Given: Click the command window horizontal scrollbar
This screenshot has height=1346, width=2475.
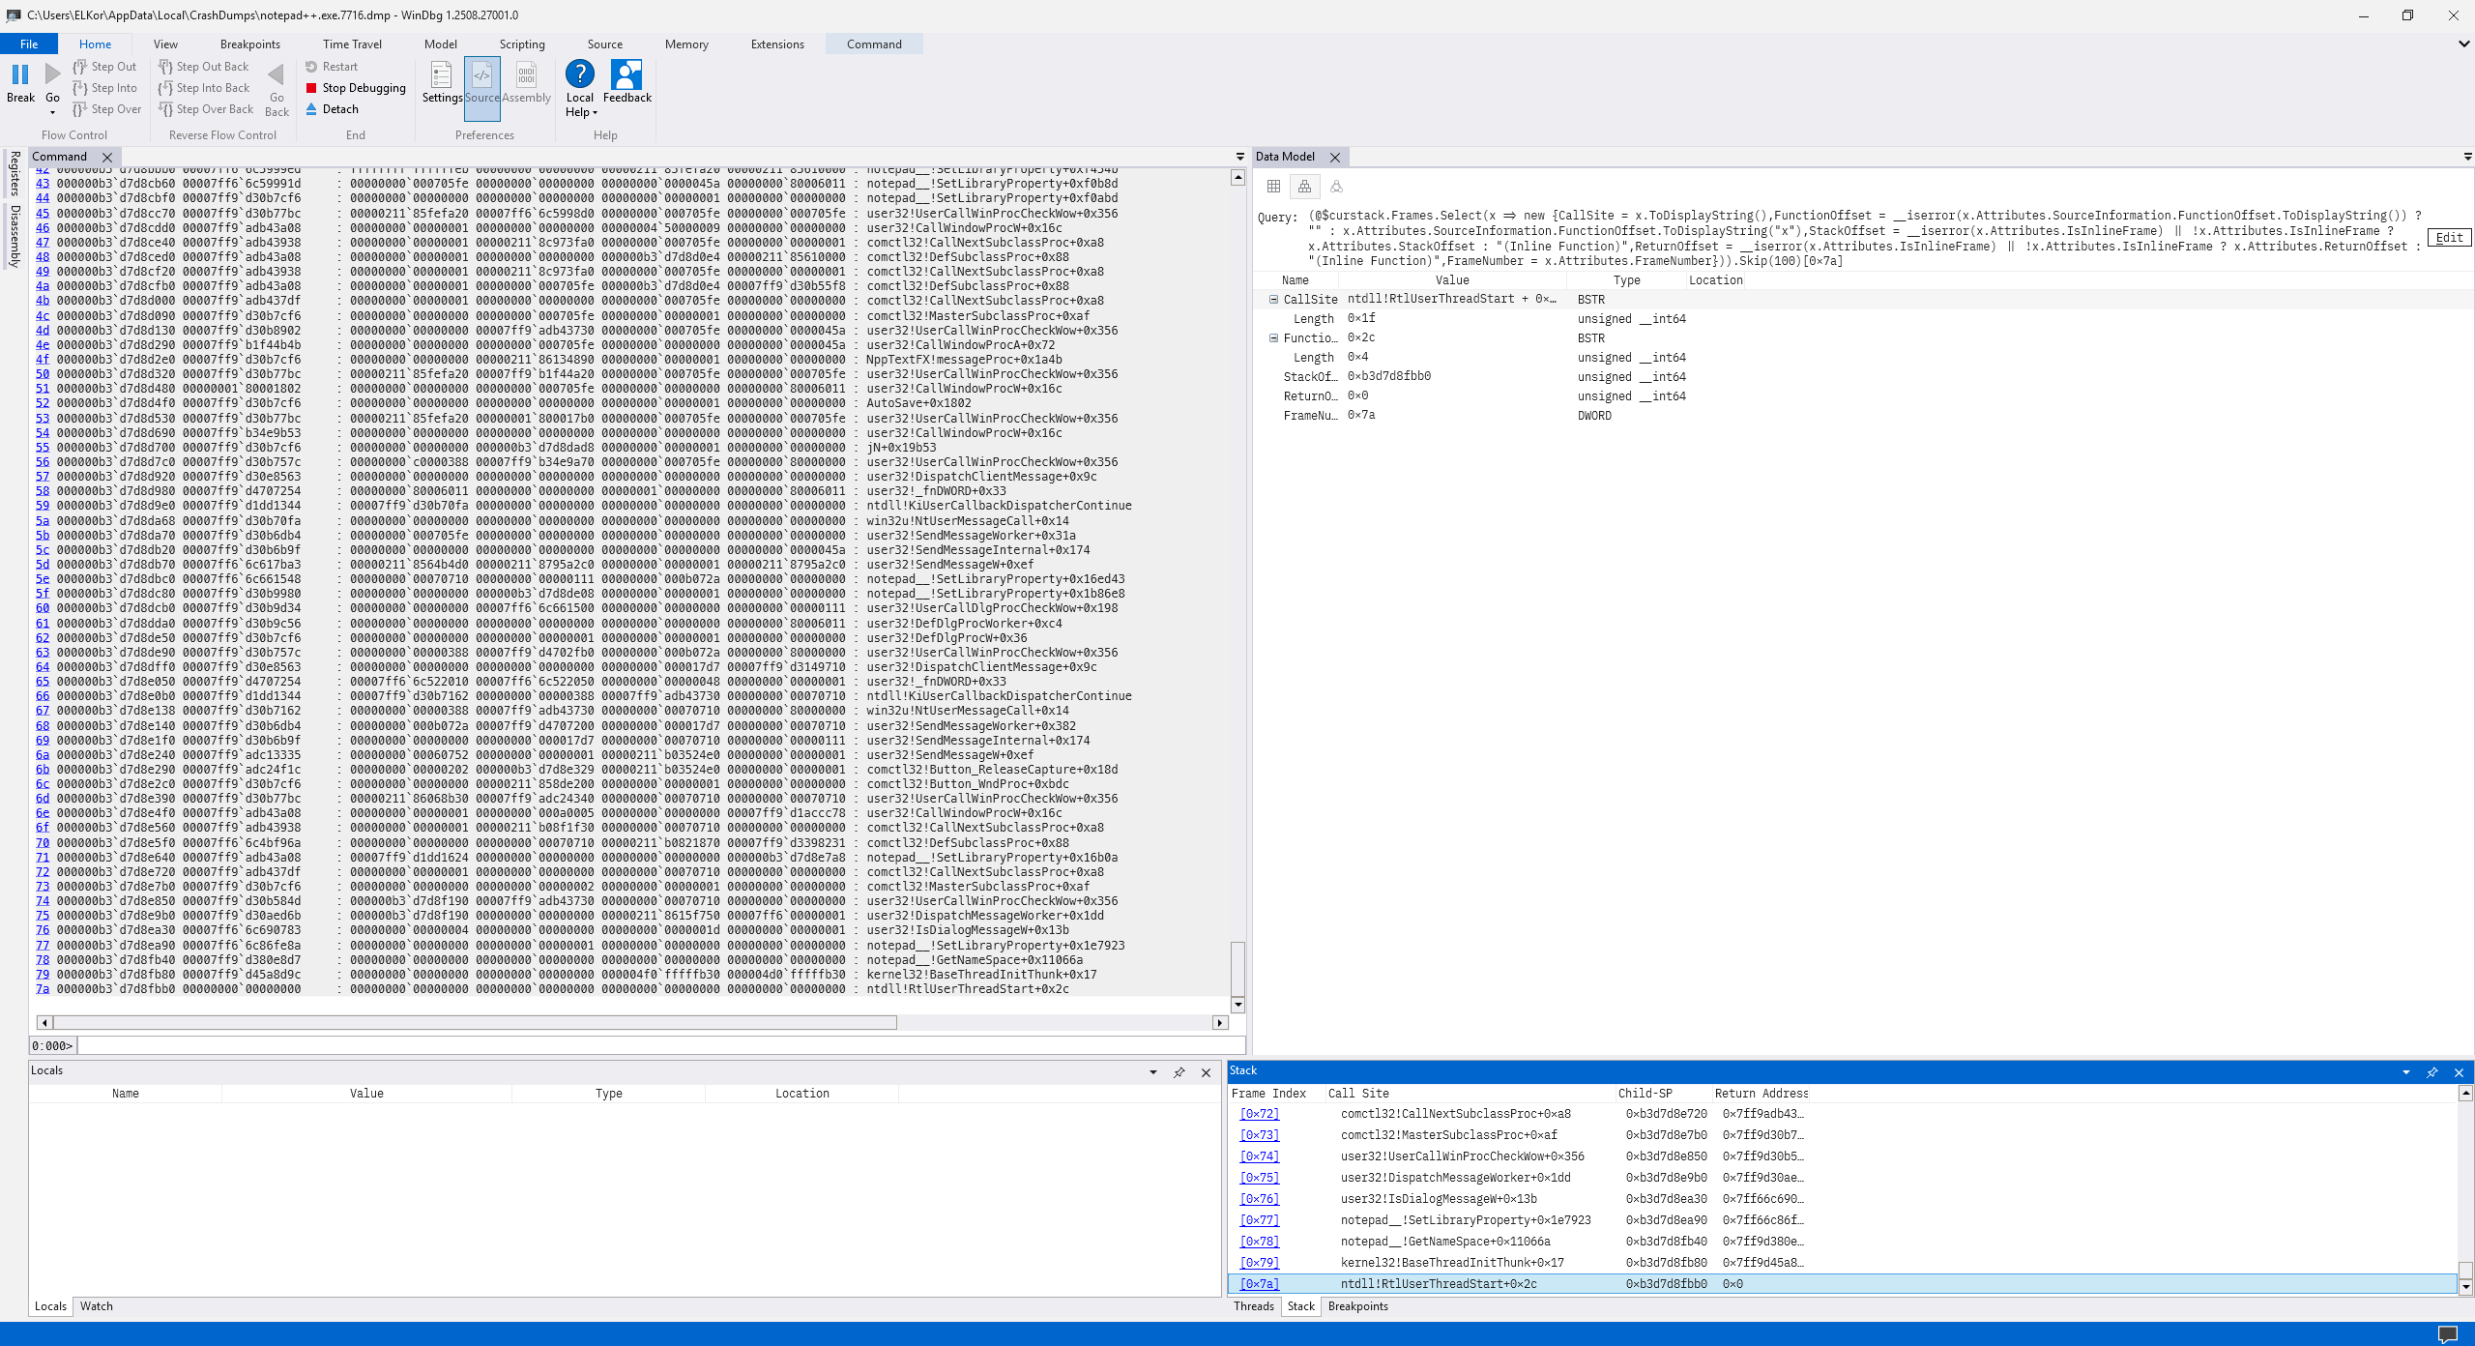Looking at the screenshot, I should pos(474,1023).
